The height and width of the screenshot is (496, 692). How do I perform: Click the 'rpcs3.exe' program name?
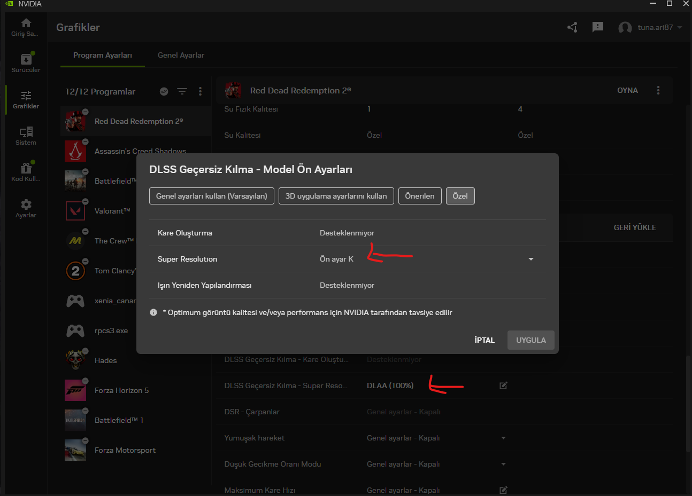(111, 330)
